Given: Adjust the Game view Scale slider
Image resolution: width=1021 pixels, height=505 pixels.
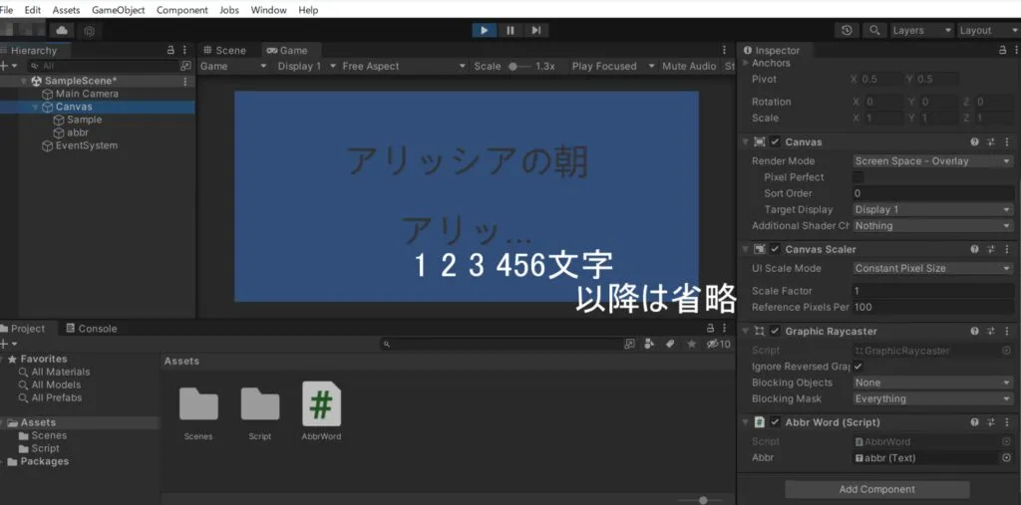Looking at the screenshot, I should (518, 66).
